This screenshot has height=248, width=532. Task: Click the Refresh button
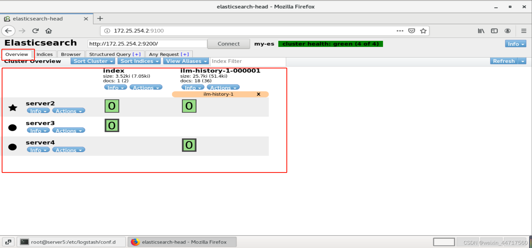click(504, 61)
